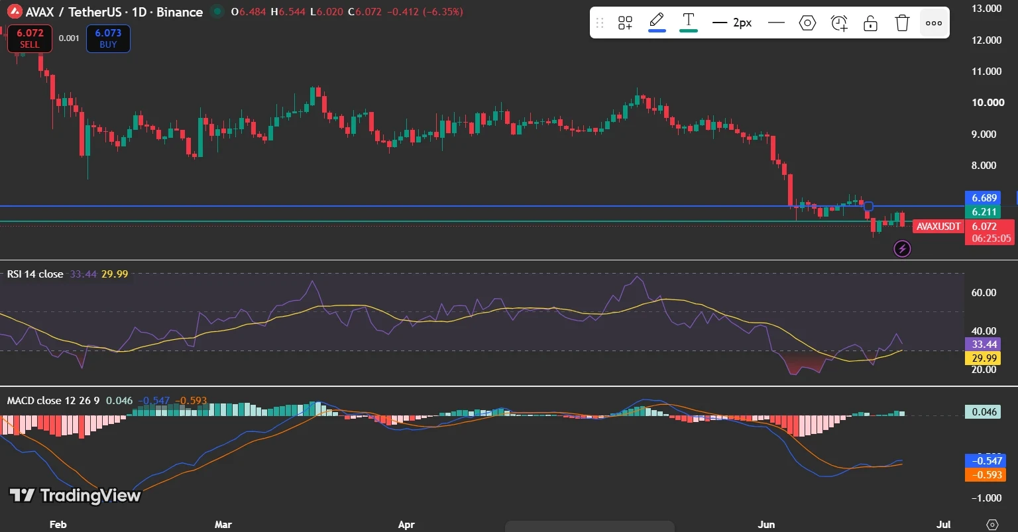The image size is (1018, 532).
Task: Open the line style dropdown
Action: tap(775, 23)
